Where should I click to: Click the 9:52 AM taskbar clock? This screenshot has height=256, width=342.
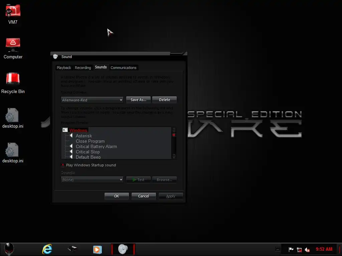(324, 249)
